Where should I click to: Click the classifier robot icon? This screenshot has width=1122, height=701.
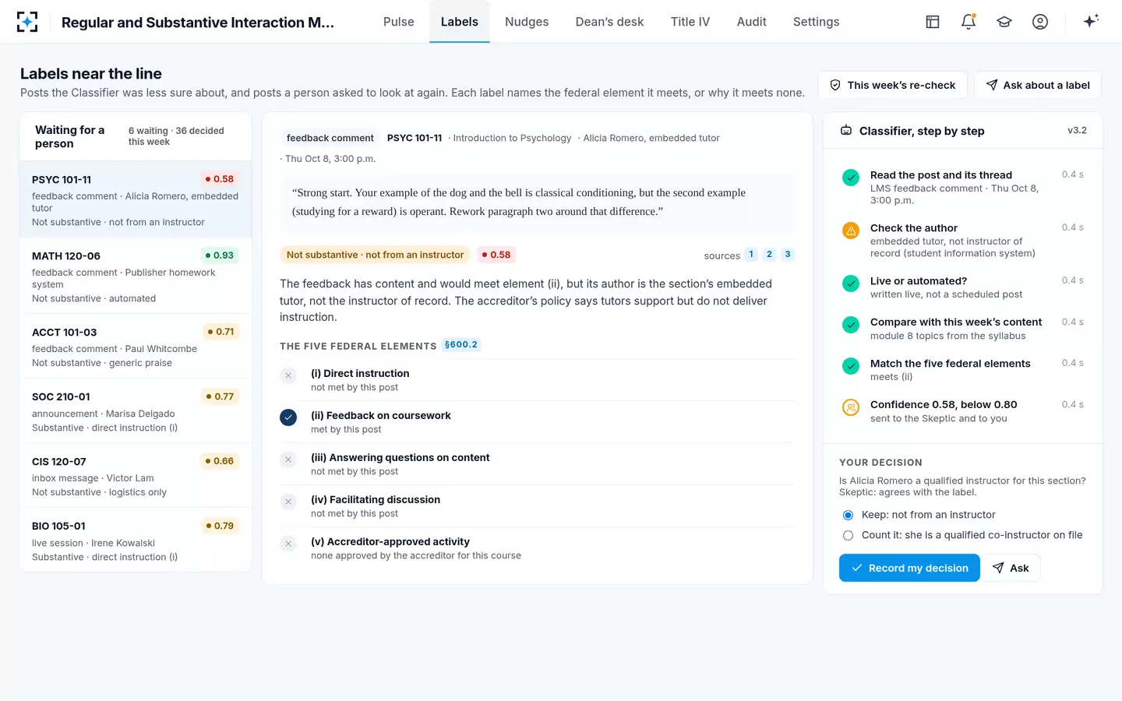[846, 130]
